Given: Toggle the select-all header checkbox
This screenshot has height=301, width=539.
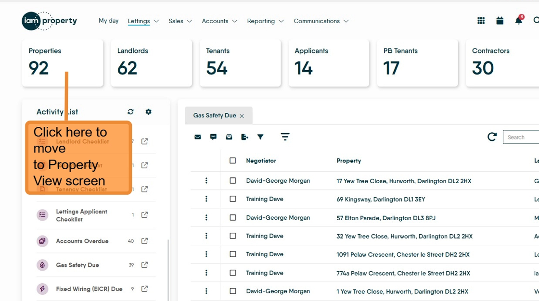Looking at the screenshot, I should pos(233,161).
